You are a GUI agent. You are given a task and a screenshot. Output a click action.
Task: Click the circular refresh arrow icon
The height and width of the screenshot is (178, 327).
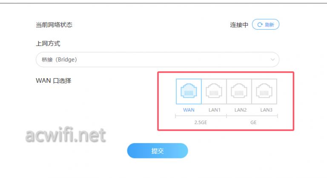tap(260, 25)
